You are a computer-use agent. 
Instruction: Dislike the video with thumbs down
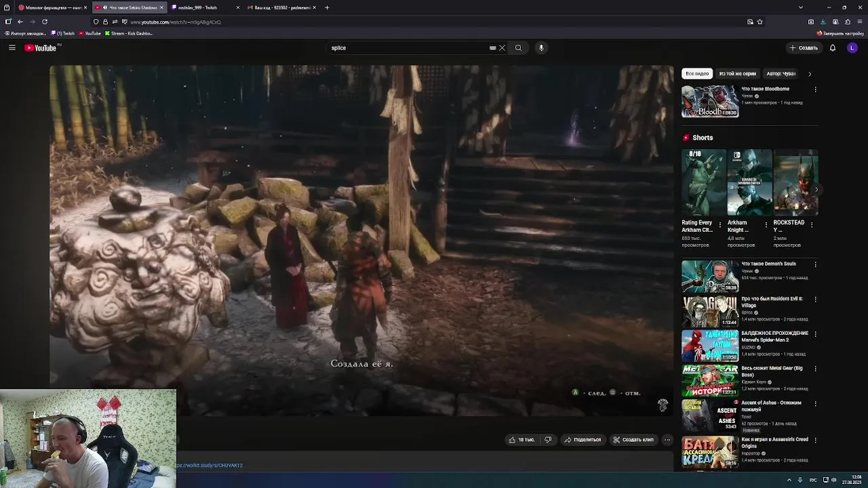coord(548,439)
